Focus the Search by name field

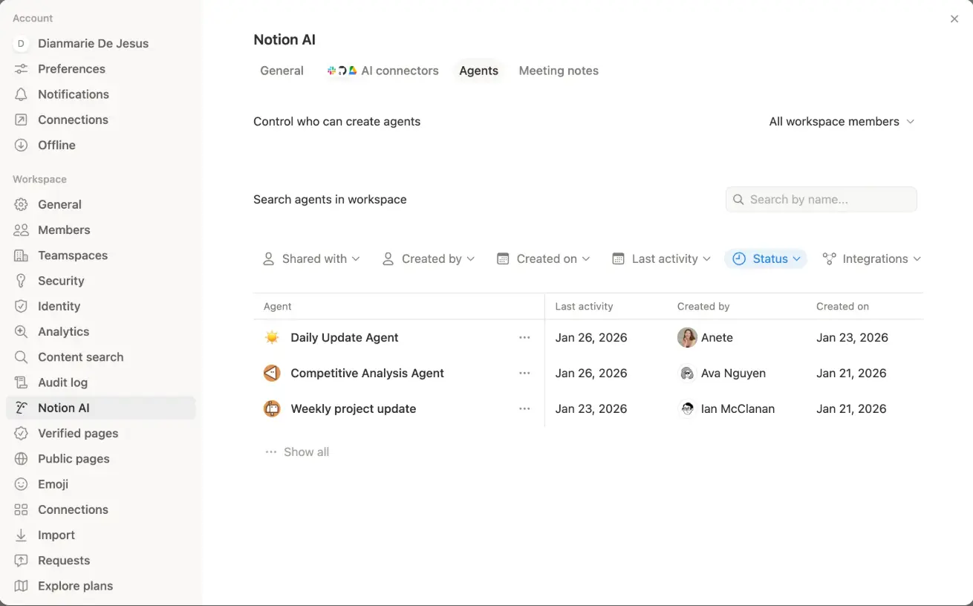(821, 199)
